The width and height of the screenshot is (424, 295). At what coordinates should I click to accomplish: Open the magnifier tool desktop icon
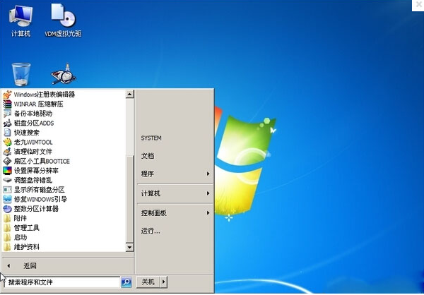[64, 74]
